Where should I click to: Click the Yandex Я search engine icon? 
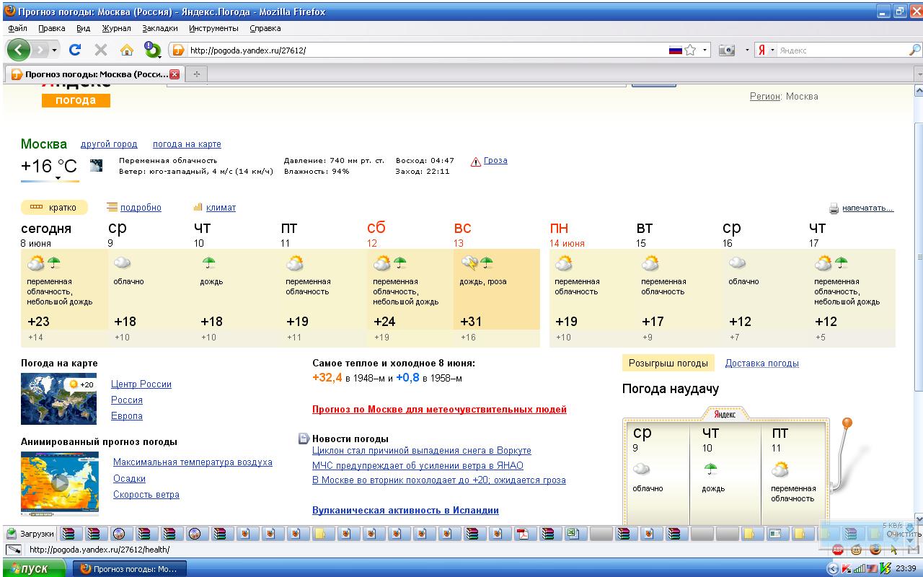tap(761, 50)
